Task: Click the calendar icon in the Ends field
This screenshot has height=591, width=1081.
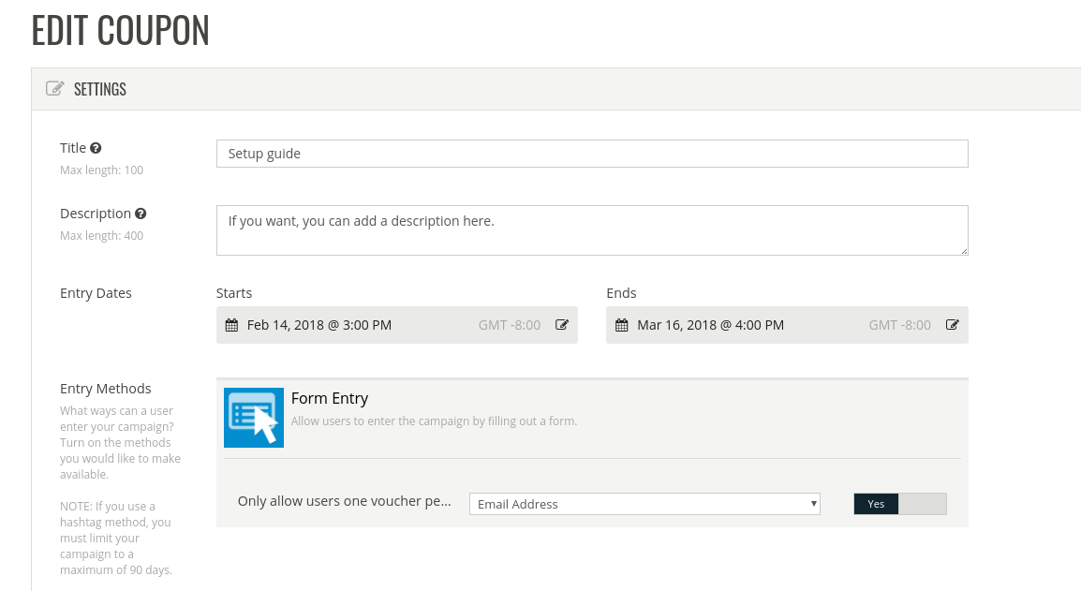Action: pyautogui.click(x=621, y=325)
